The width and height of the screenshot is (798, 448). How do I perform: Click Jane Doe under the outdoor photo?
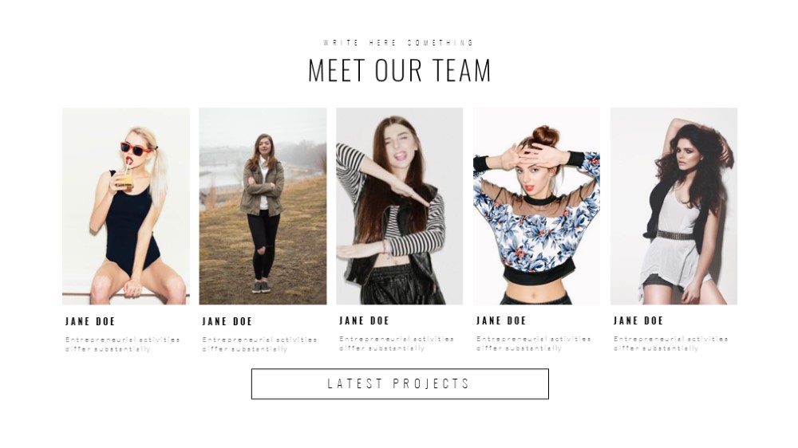[x=227, y=321]
